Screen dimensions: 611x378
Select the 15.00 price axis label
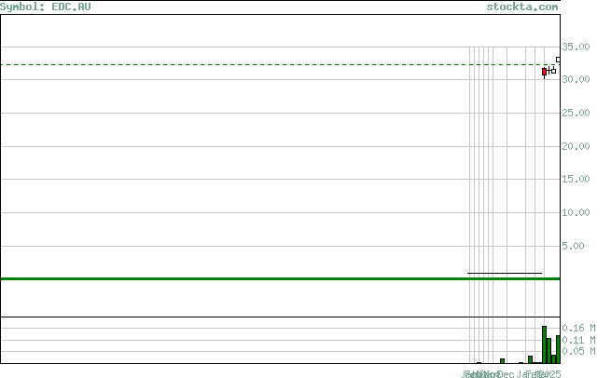coord(576,179)
